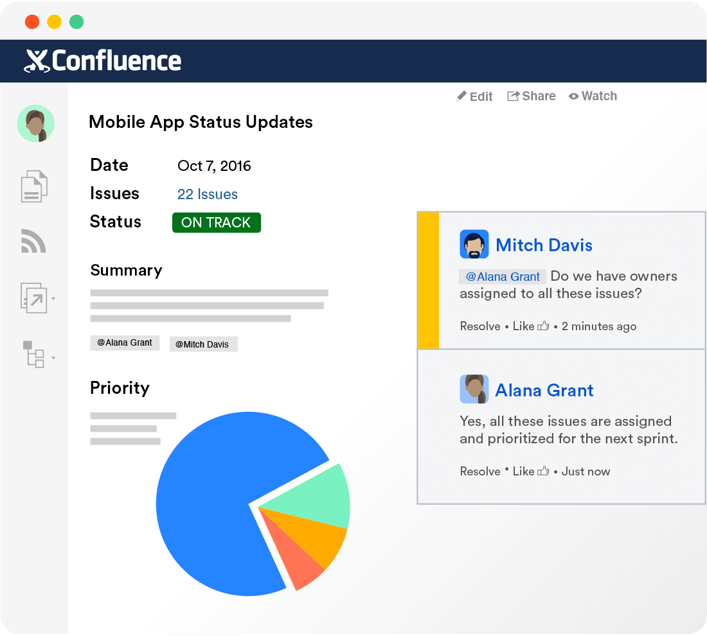The height and width of the screenshot is (636, 707).
Task: Click the eye icon next to Watch
Action: 573,96
